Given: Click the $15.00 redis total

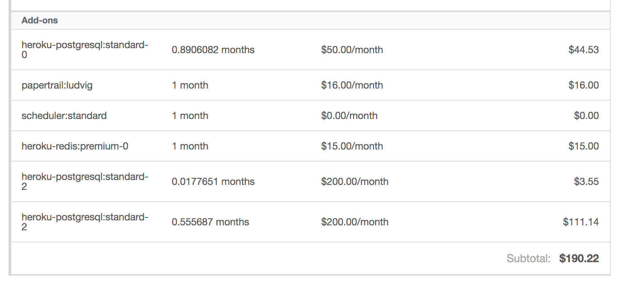Looking at the screenshot, I should click(x=583, y=146).
